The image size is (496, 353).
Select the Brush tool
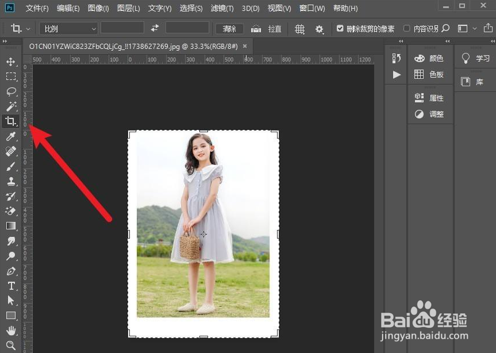pyautogui.click(x=11, y=166)
